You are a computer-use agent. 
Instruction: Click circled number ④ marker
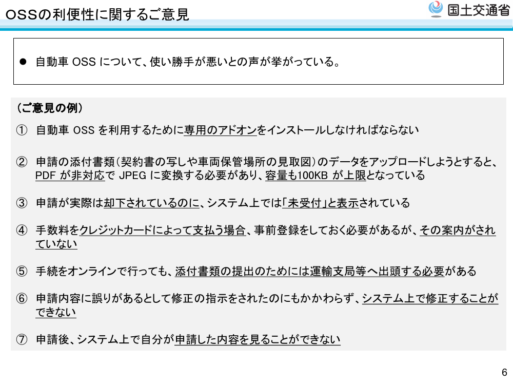(x=22, y=230)
